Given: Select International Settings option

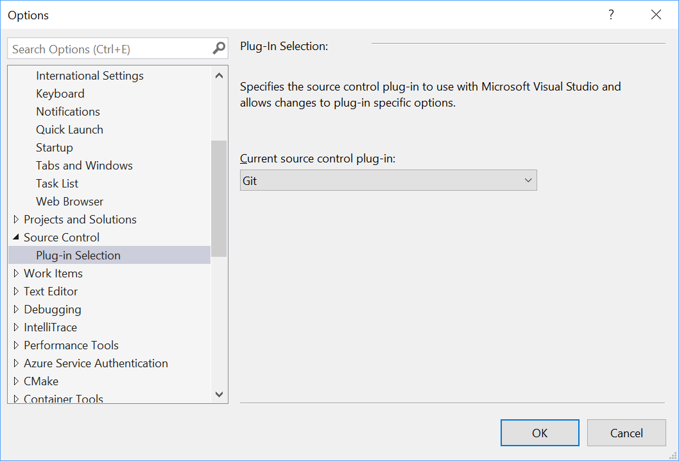Looking at the screenshot, I should point(90,76).
